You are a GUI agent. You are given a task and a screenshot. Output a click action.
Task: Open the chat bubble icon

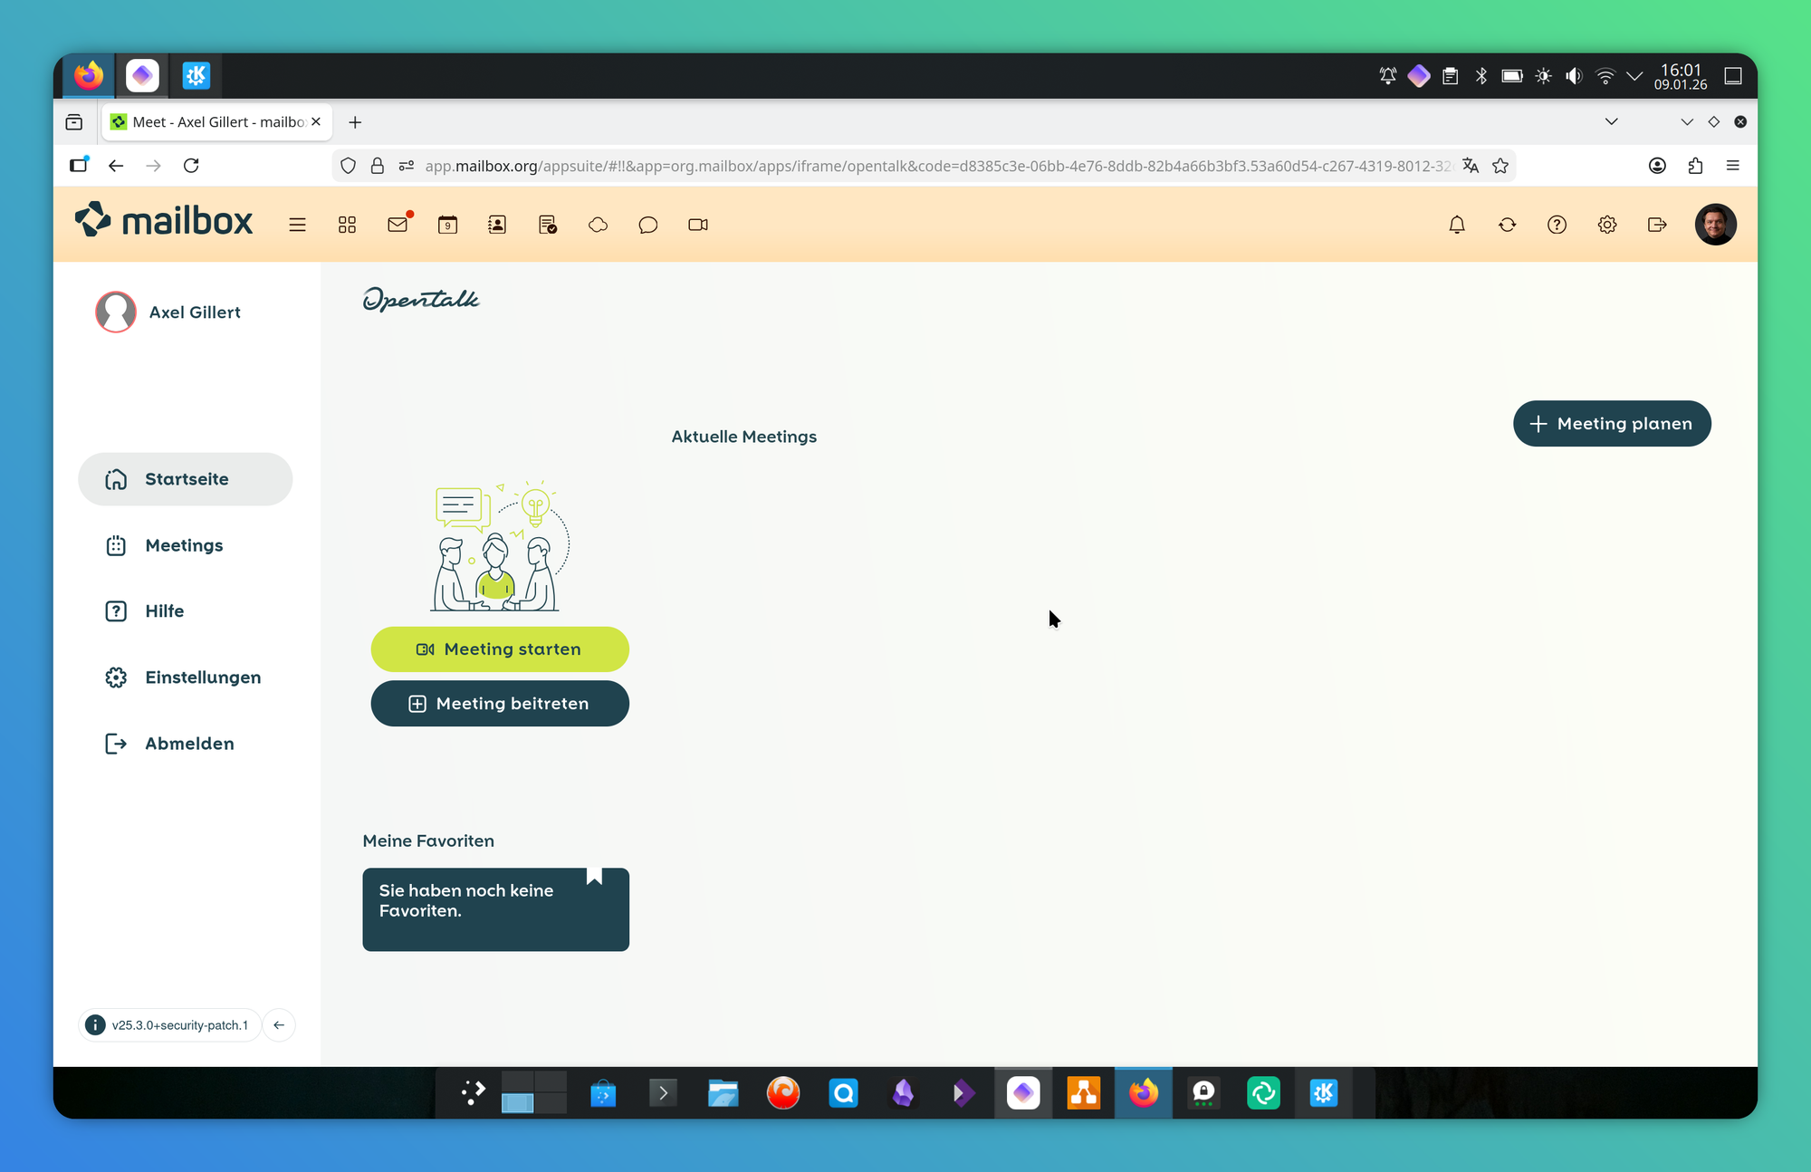pyautogui.click(x=647, y=225)
